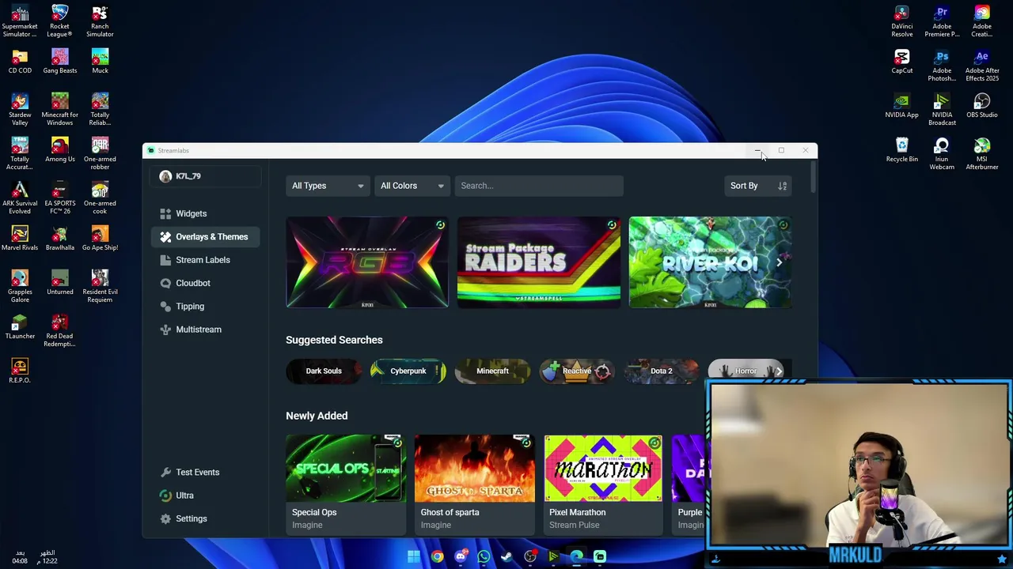
Task: Select the CapCut desktop icon
Action: (901, 61)
